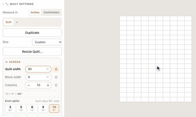Select the Quilt tab

9,22
